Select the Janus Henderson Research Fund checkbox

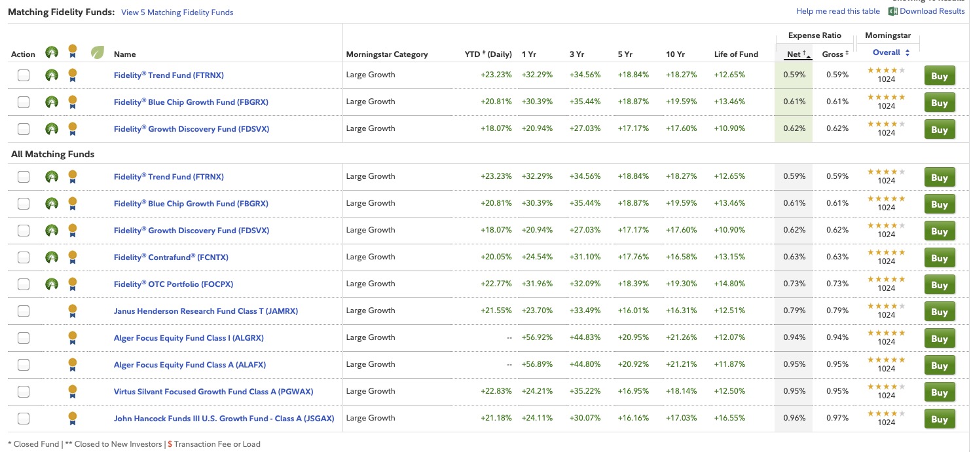[x=24, y=311]
